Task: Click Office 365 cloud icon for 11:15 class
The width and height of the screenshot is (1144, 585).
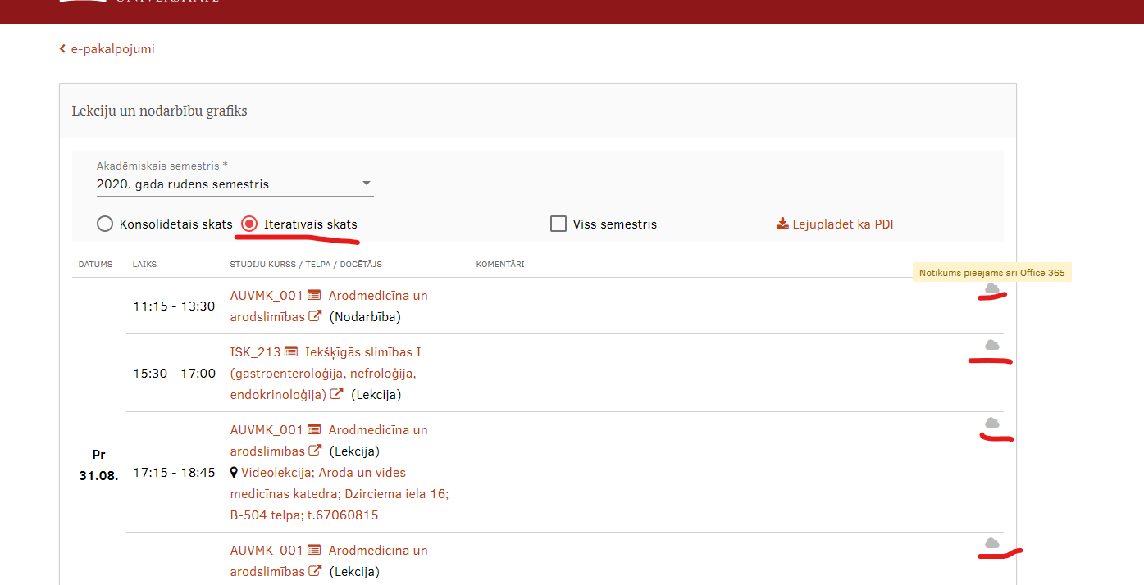Action: [x=992, y=288]
